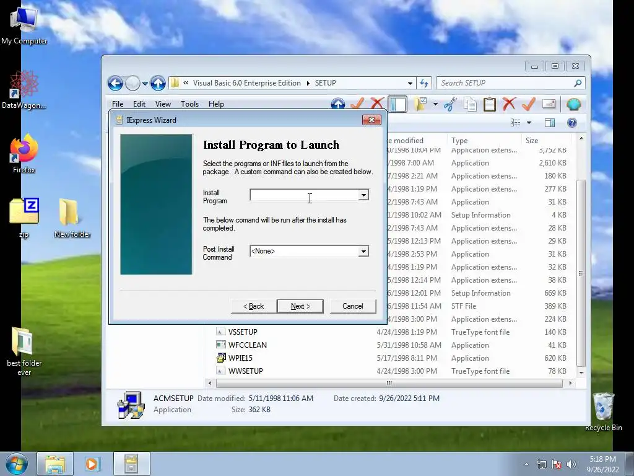
Task: Select the New folder desktop icon
Action: (x=72, y=218)
